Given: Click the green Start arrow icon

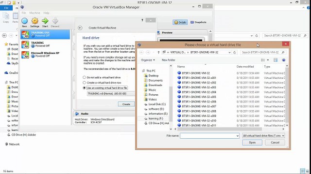Looking at the screenshot, I should click(x=45, y=22).
